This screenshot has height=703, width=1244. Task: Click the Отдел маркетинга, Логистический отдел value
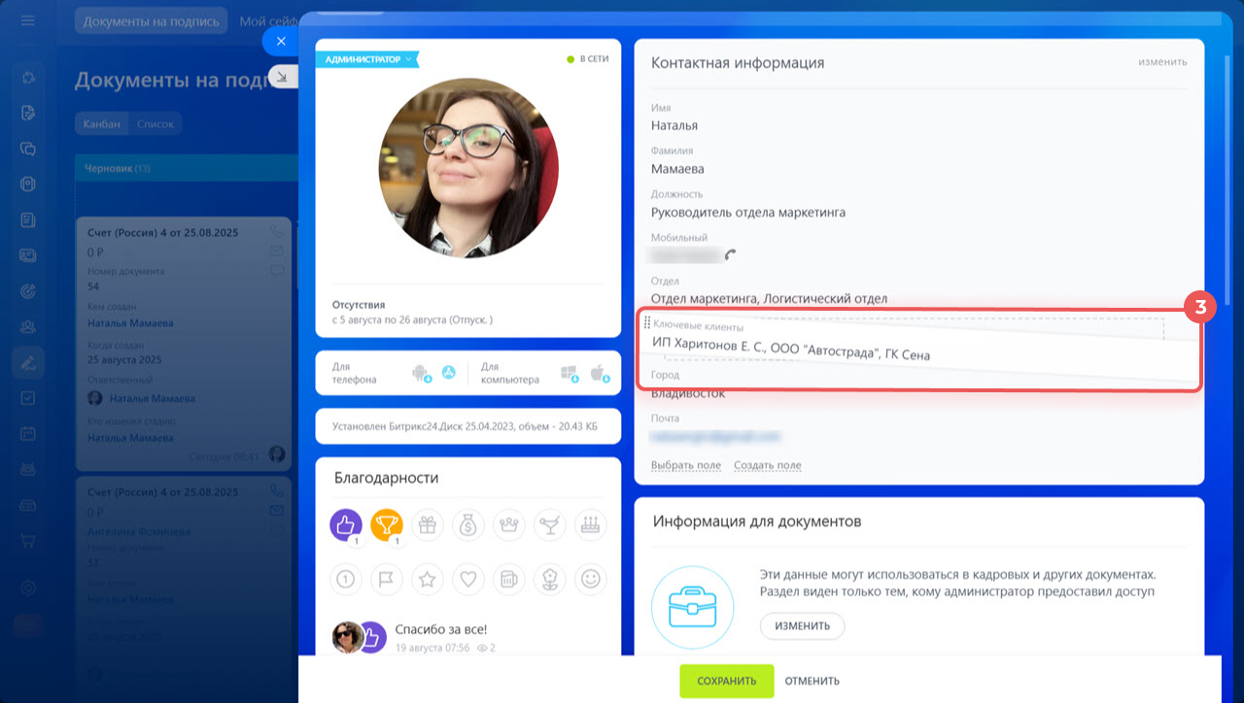pyautogui.click(x=770, y=299)
